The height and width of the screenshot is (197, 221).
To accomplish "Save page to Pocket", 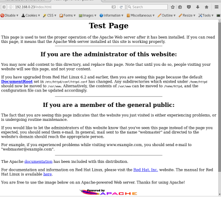I will pos(189,7).
